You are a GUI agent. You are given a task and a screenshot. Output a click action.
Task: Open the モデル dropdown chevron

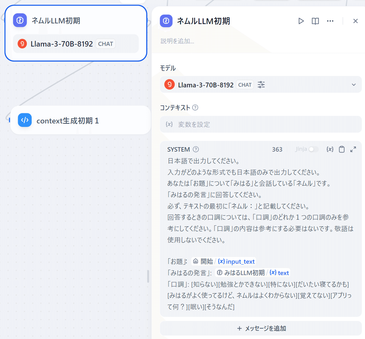354,85
